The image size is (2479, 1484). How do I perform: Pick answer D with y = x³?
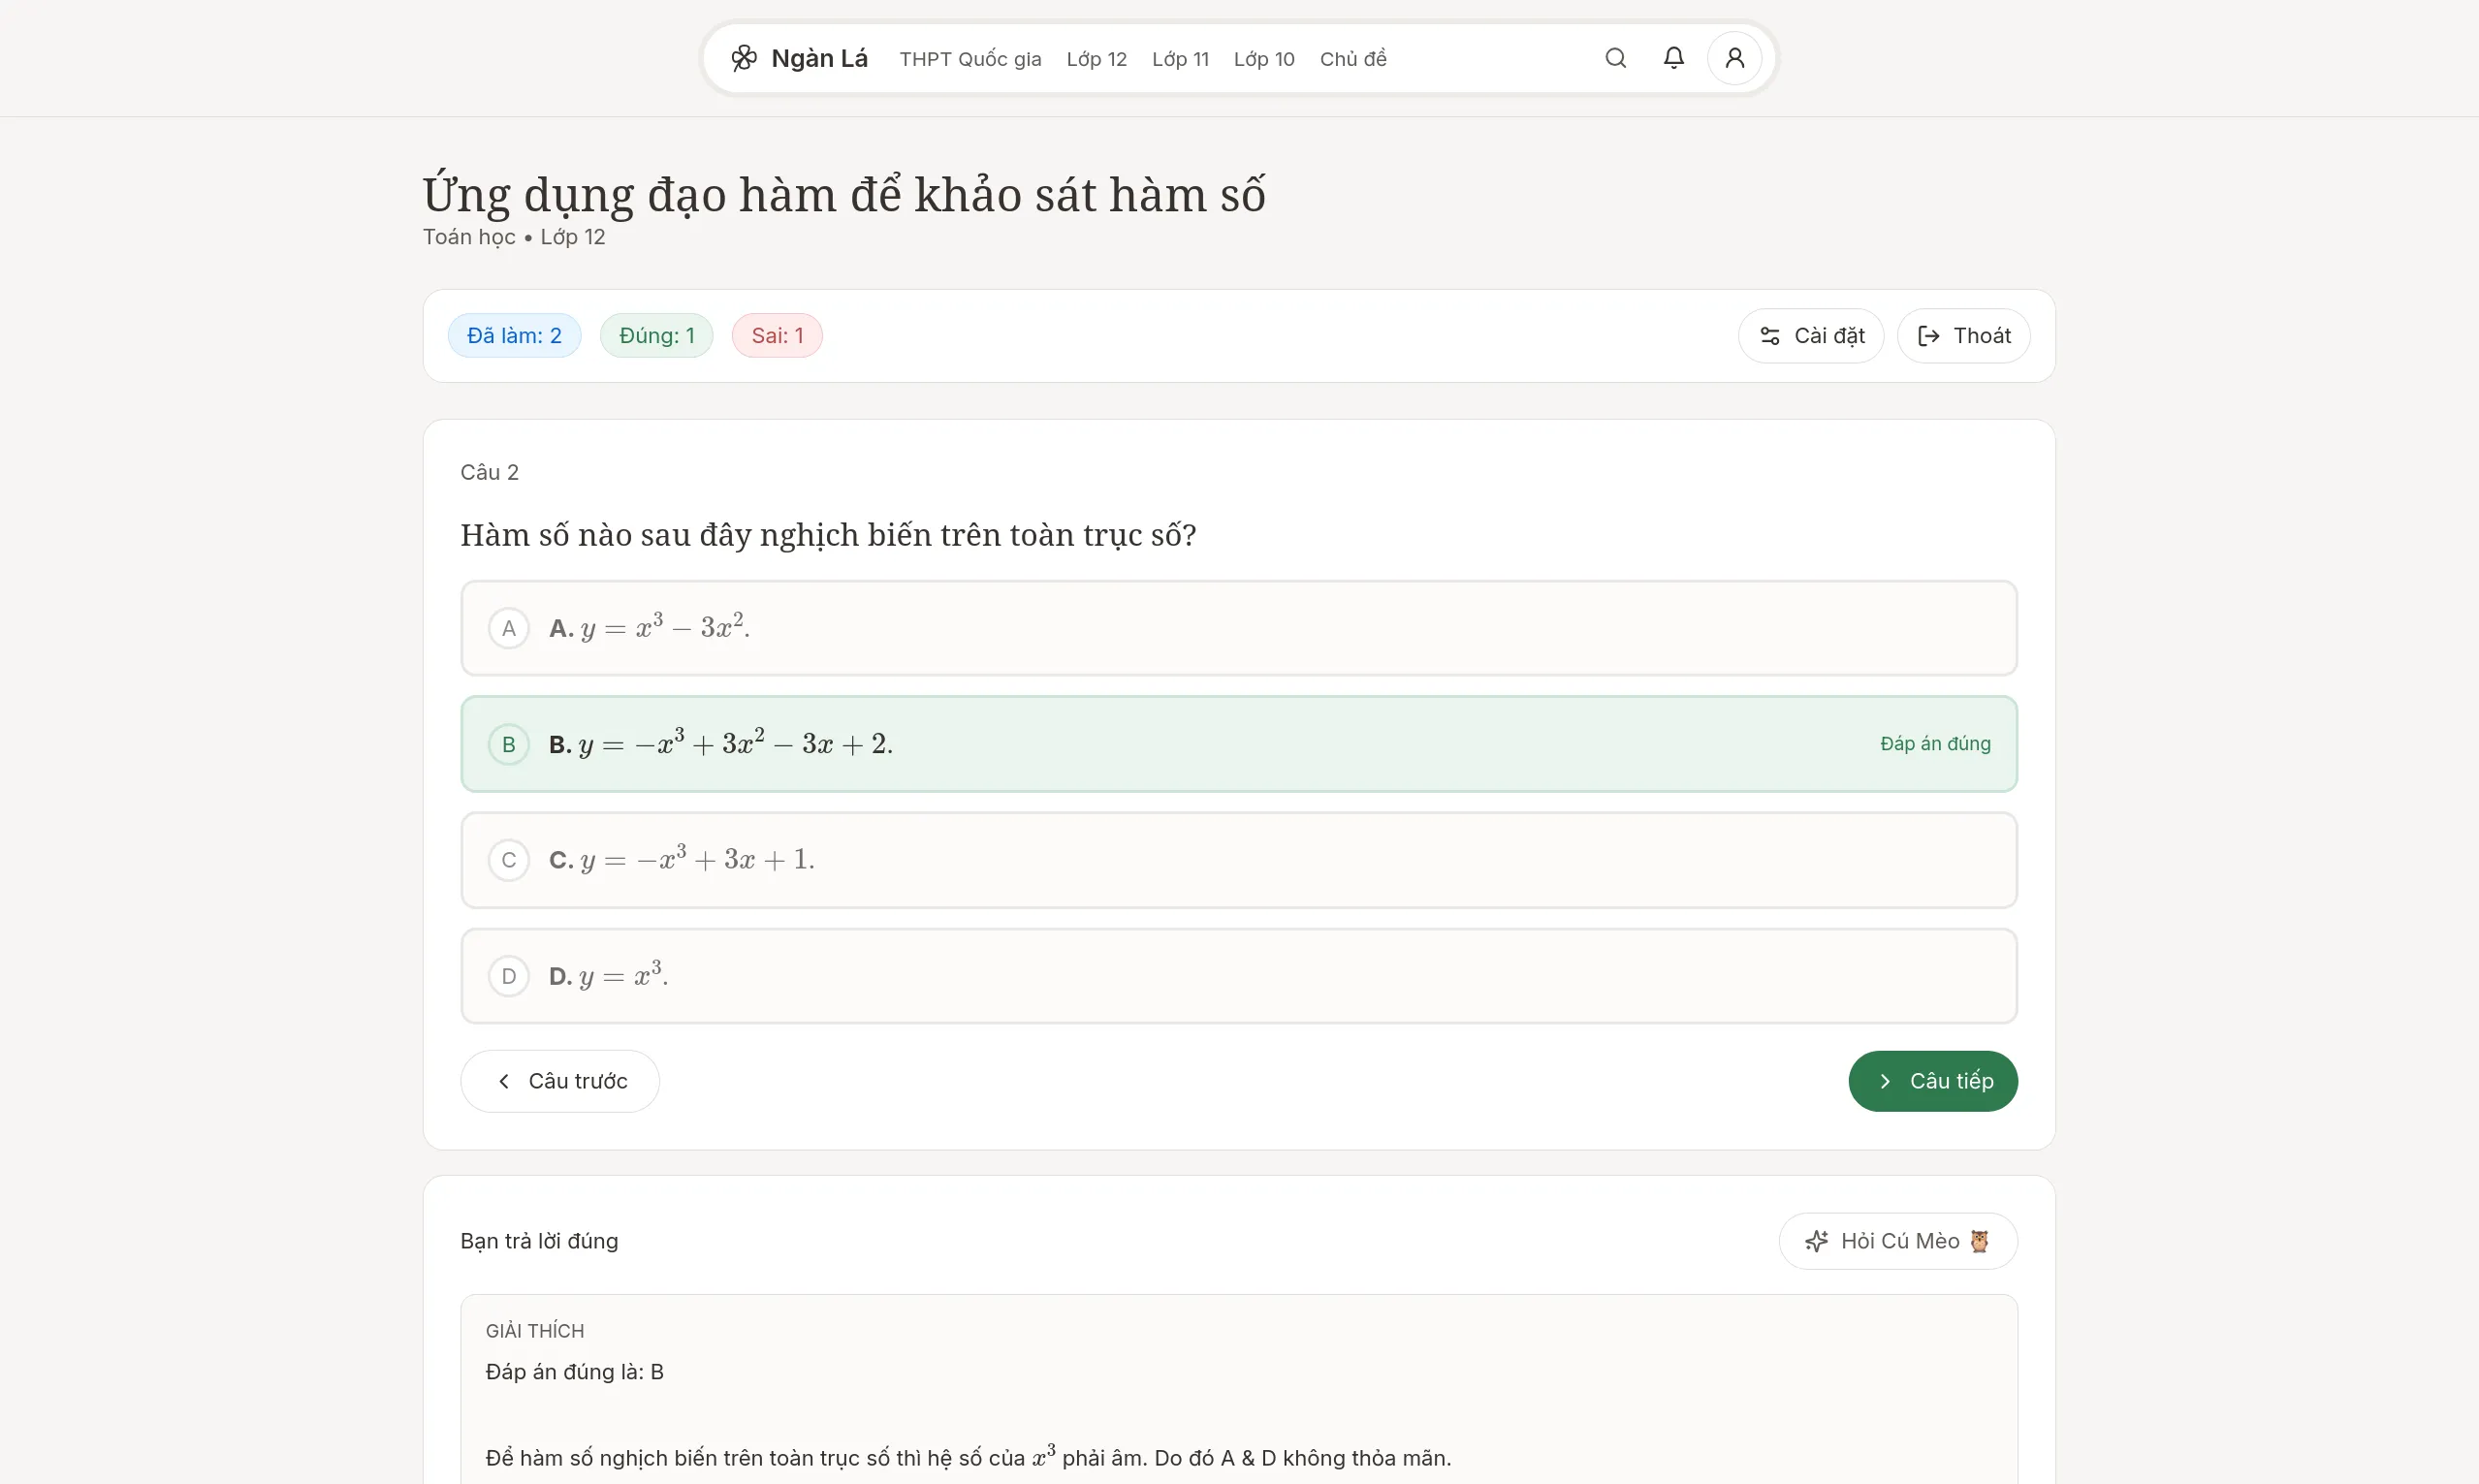pos(508,976)
